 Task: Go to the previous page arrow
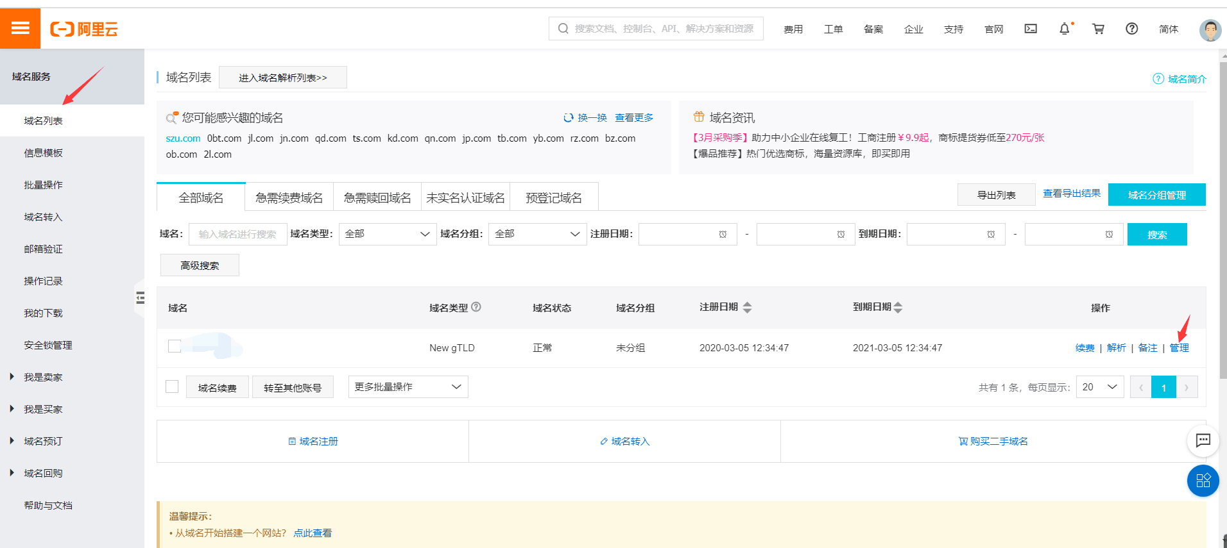pos(1141,387)
